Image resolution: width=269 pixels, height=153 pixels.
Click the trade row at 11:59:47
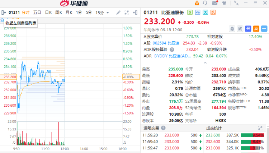pos(172,148)
